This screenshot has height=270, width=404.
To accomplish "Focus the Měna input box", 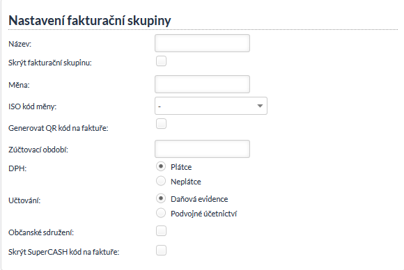I will 202,84.
